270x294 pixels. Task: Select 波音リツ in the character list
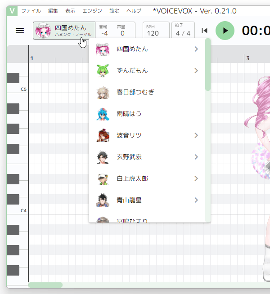[138, 135]
